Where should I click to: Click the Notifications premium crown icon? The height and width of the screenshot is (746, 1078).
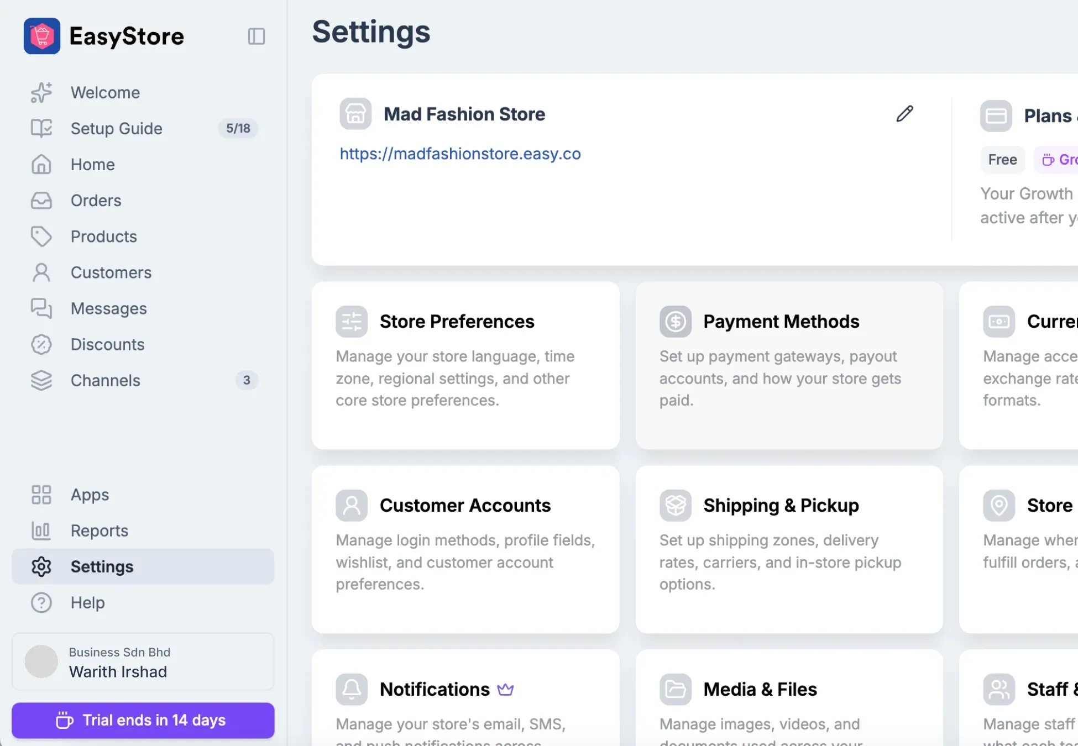click(x=505, y=689)
